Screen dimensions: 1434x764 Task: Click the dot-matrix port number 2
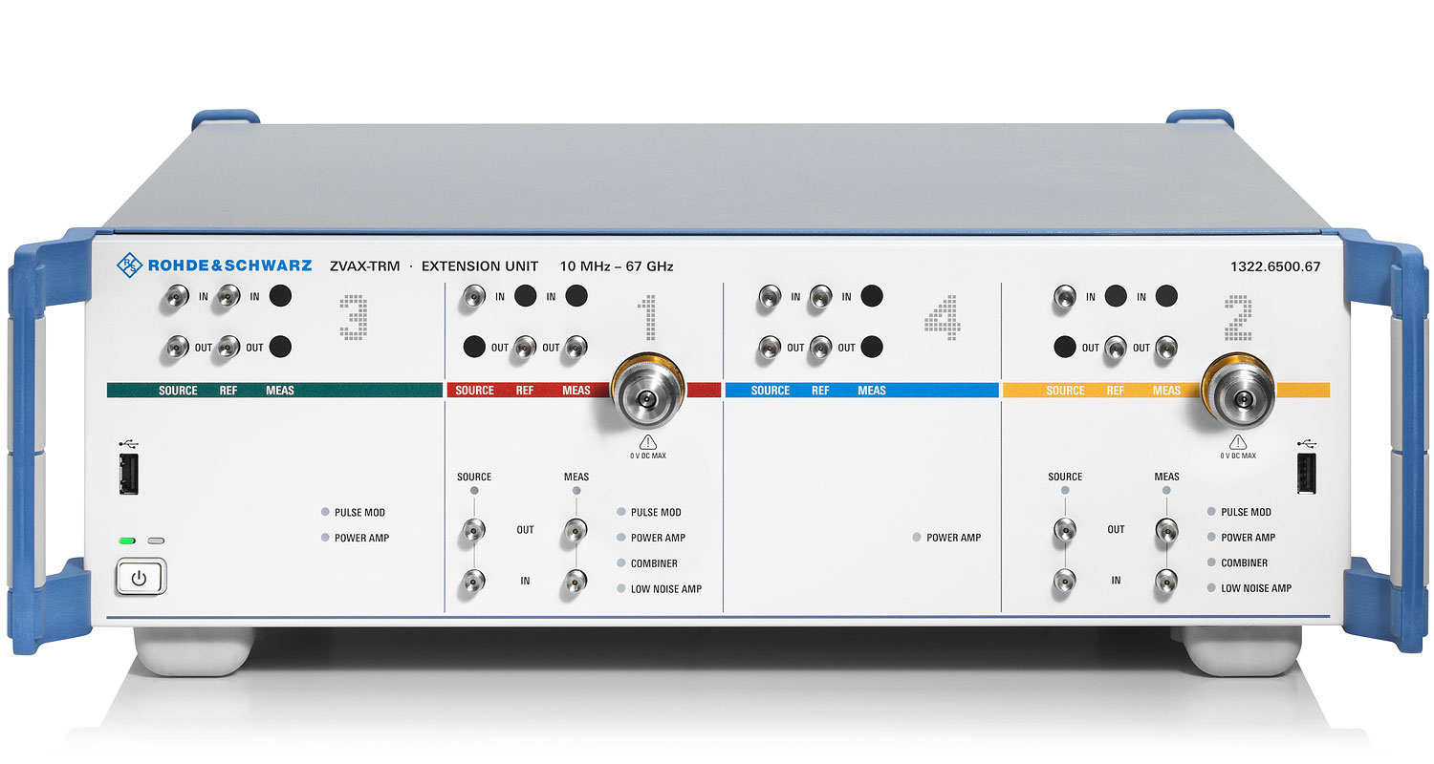(x=1239, y=317)
